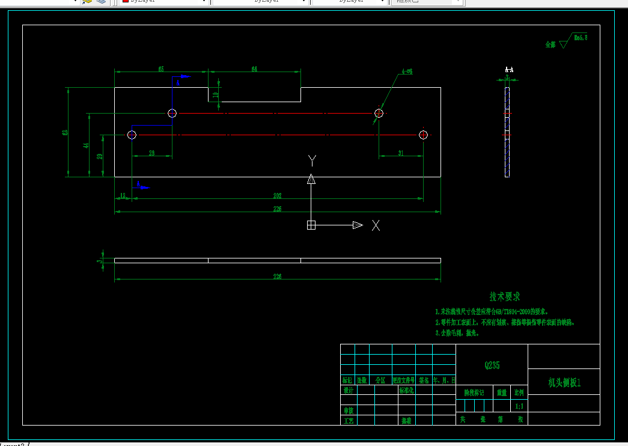Select the lower red hole centerline

pyautogui.click(x=278, y=135)
